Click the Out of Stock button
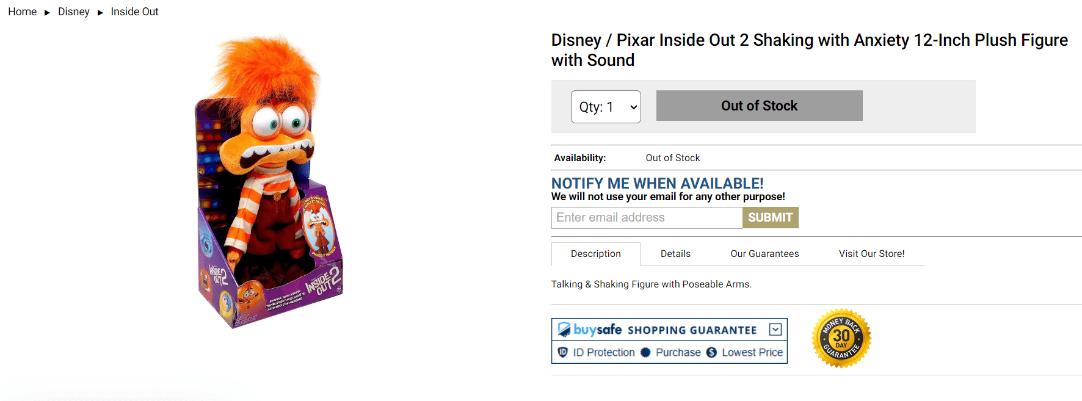 pos(759,106)
